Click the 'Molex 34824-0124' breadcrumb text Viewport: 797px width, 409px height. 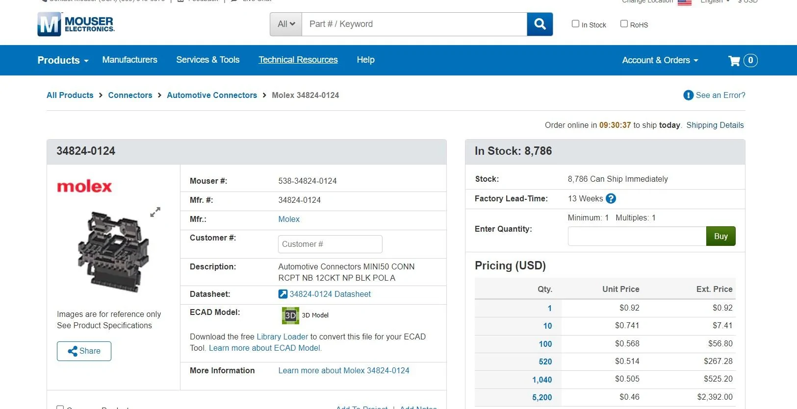306,95
